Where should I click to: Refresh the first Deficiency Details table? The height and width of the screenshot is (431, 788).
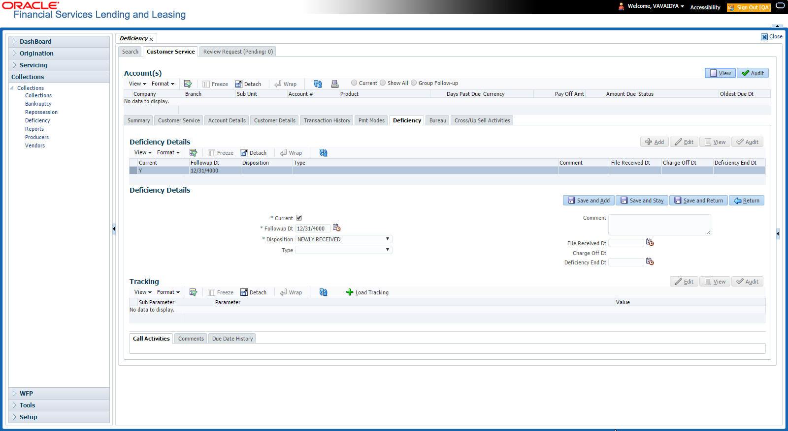click(323, 153)
